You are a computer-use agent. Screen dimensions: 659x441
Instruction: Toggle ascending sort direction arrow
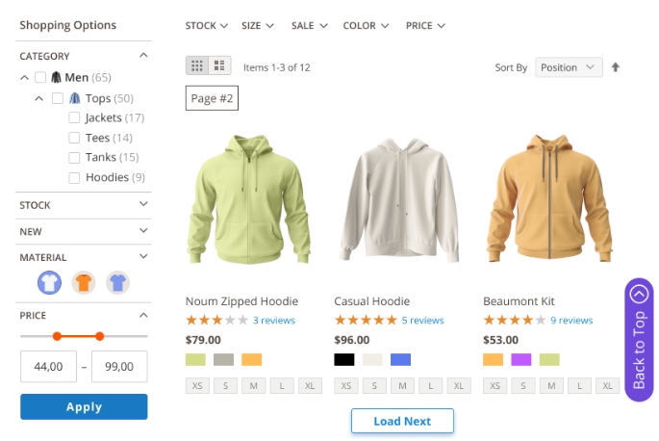tap(616, 67)
